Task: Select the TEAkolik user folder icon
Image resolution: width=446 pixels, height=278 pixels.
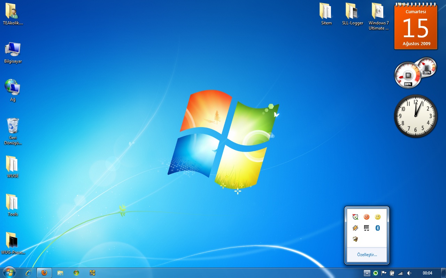Action: (x=13, y=14)
